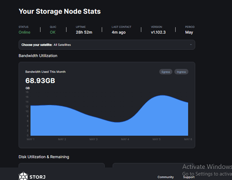
Task: Click the QUIC OK status value
Action: (x=53, y=32)
